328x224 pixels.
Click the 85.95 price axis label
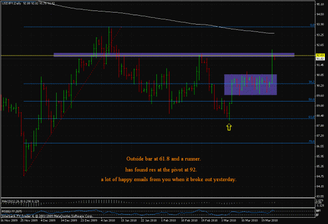point(320,156)
